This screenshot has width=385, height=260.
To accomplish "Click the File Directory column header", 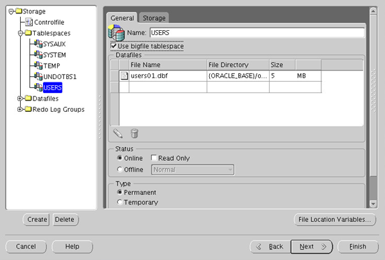I will coord(238,65).
